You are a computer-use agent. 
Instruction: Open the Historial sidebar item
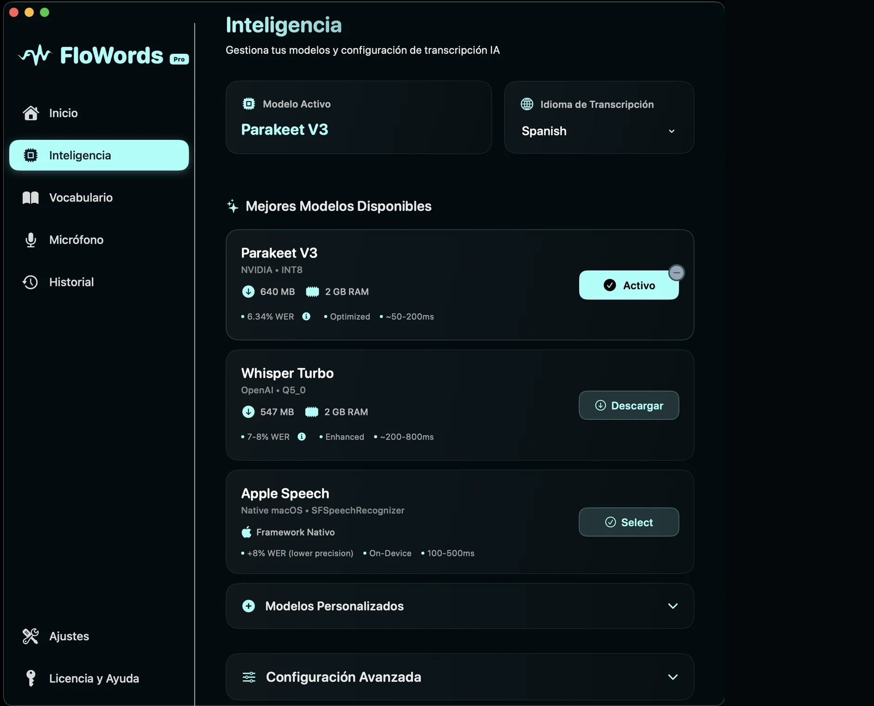pos(71,282)
